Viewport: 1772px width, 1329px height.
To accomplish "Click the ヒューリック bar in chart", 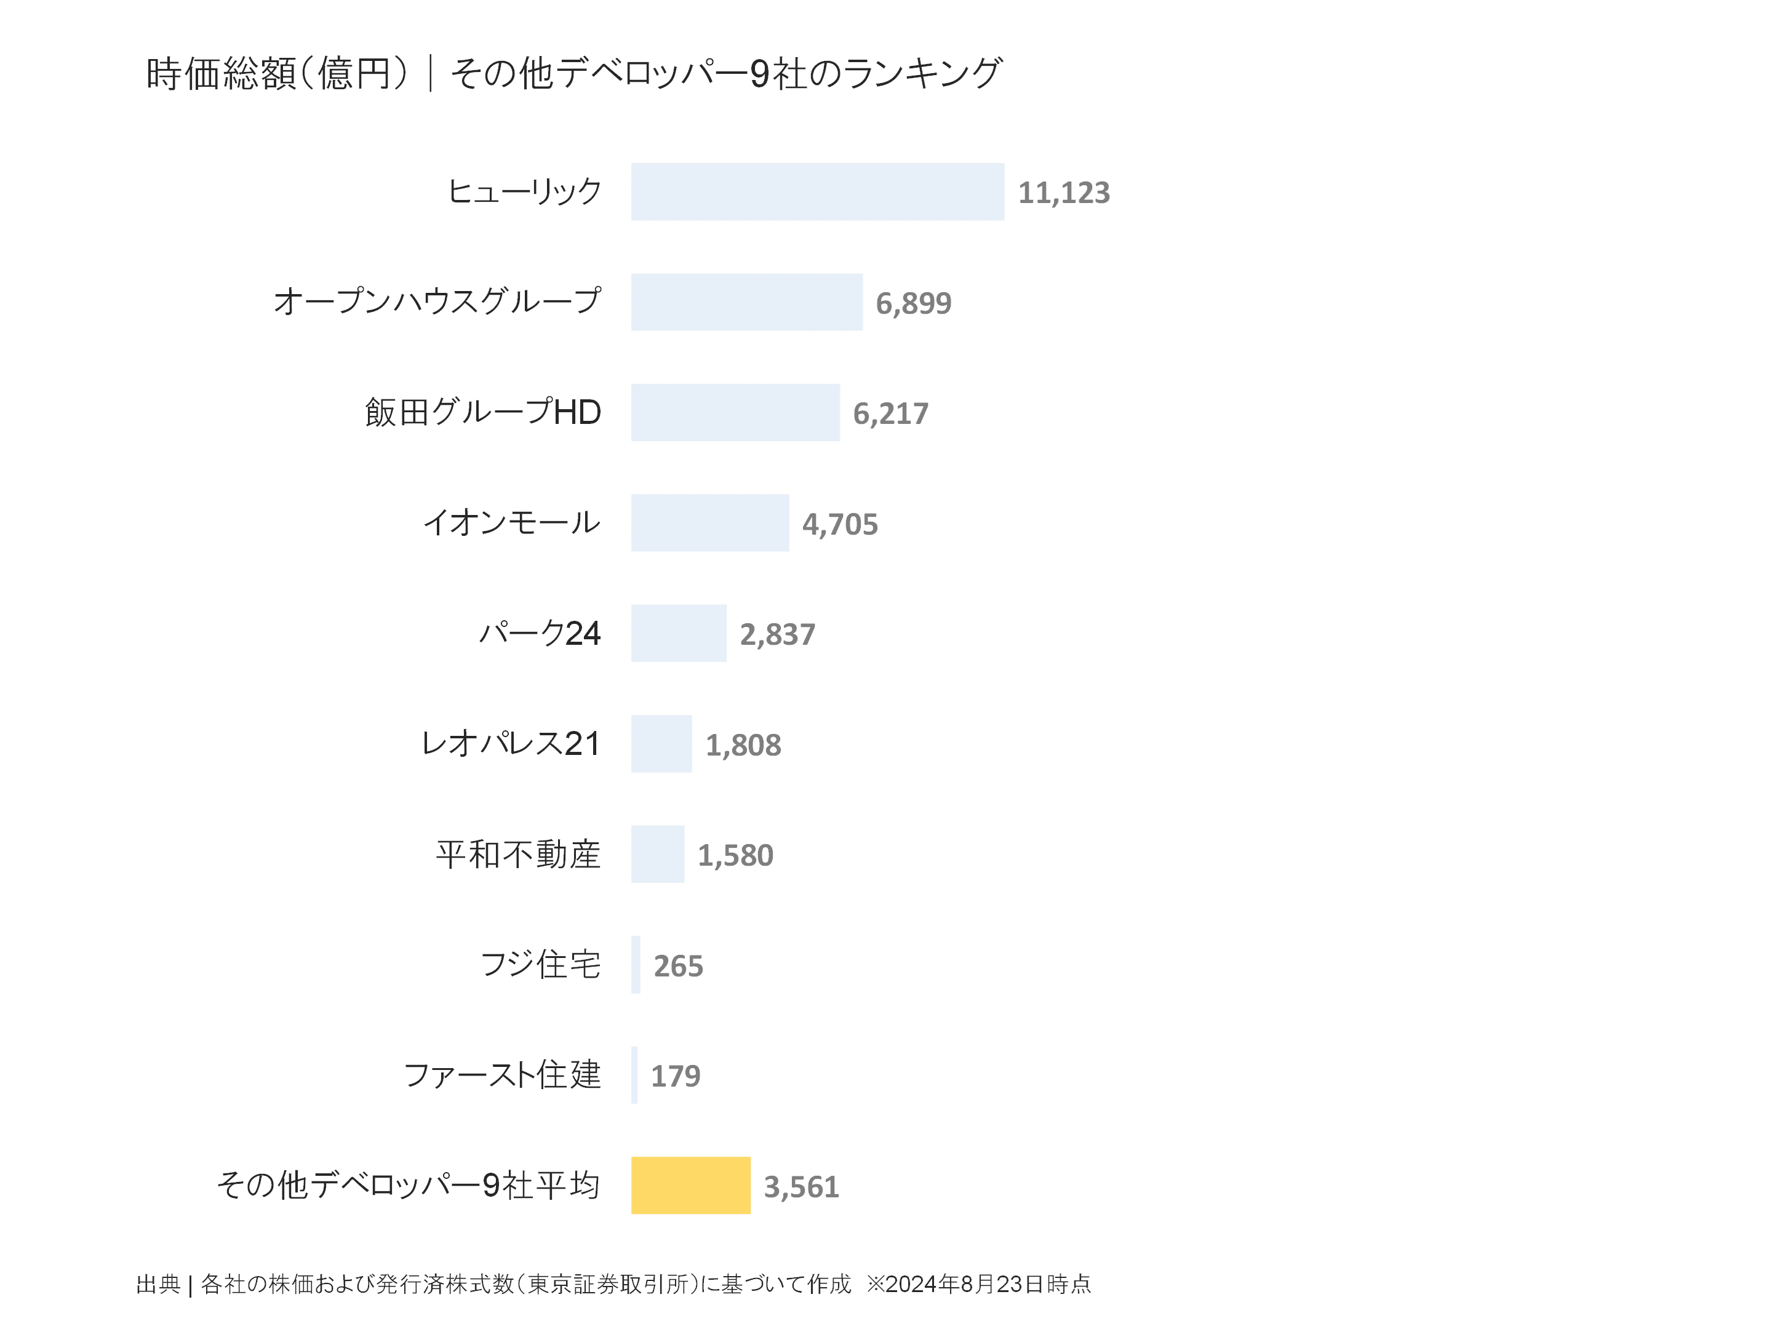I will tap(817, 191).
